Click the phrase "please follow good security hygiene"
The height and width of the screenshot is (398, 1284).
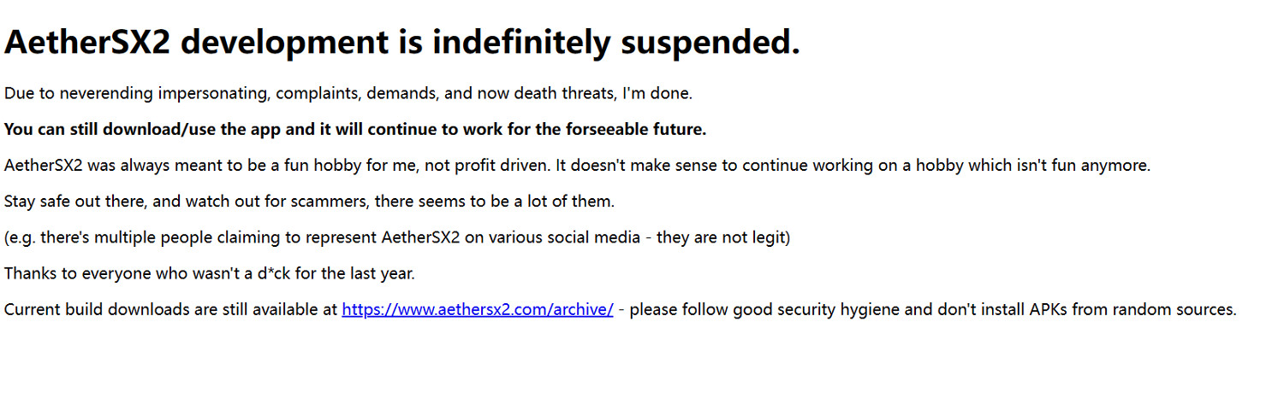pos(764,310)
